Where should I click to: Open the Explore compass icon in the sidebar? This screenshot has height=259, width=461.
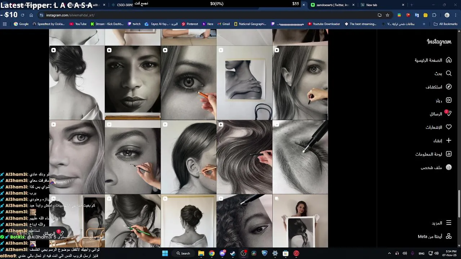point(448,87)
